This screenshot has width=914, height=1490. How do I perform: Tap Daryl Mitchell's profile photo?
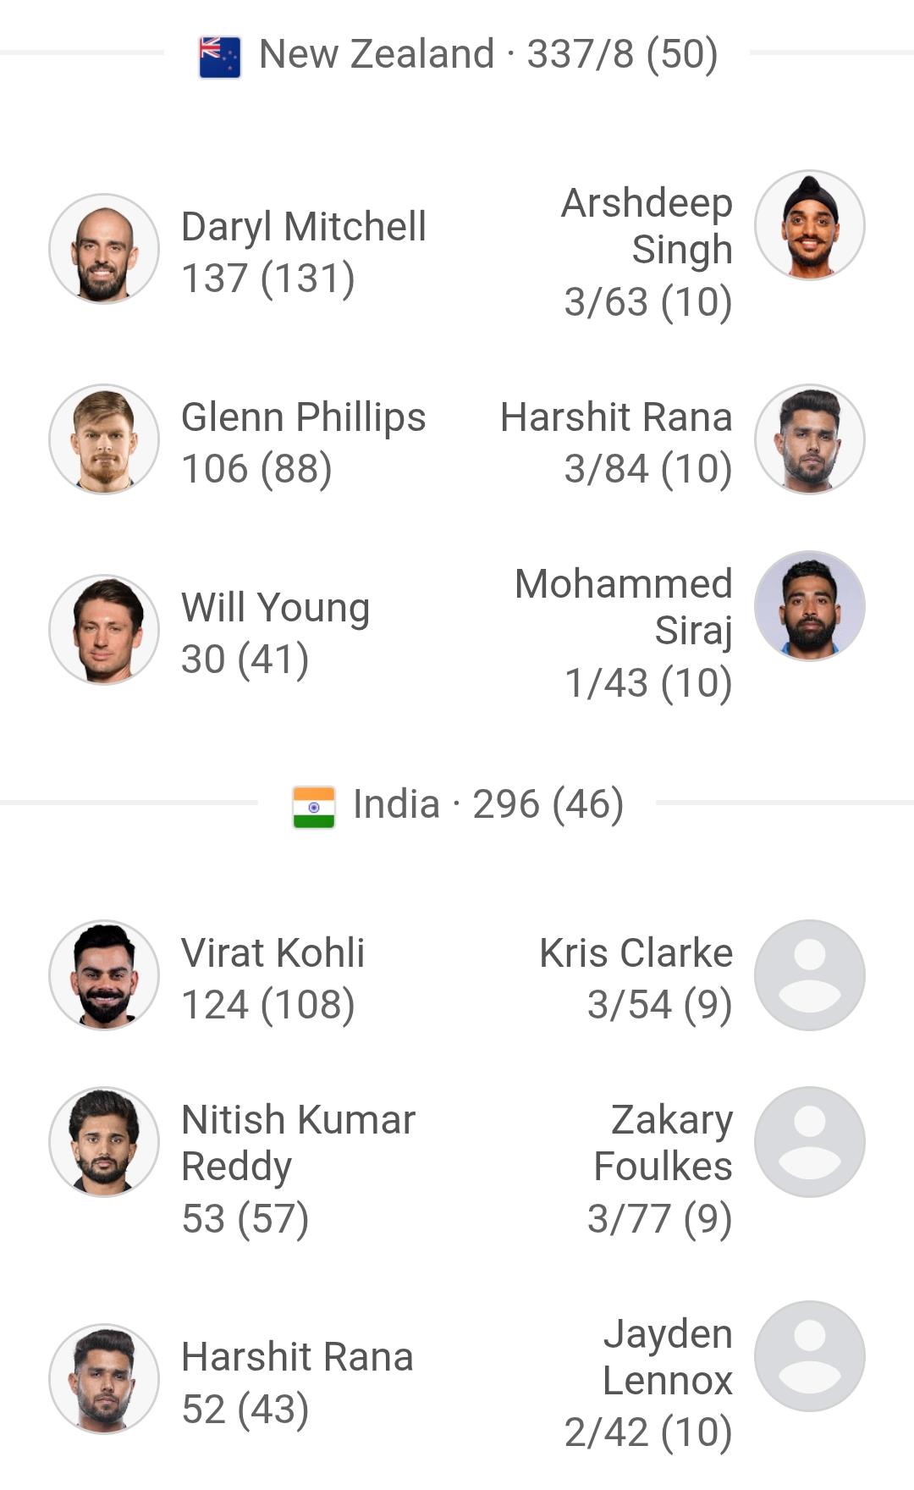[x=104, y=249]
